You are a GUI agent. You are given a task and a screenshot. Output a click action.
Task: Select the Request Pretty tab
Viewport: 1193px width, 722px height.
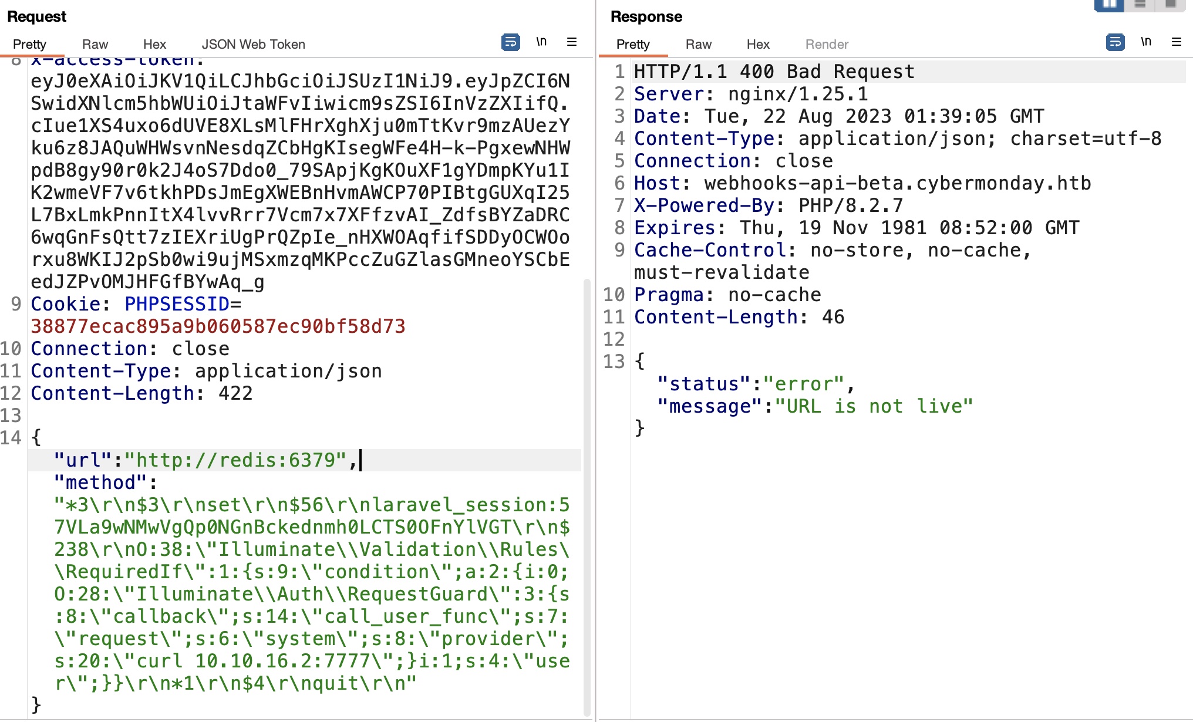pyautogui.click(x=29, y=45)
